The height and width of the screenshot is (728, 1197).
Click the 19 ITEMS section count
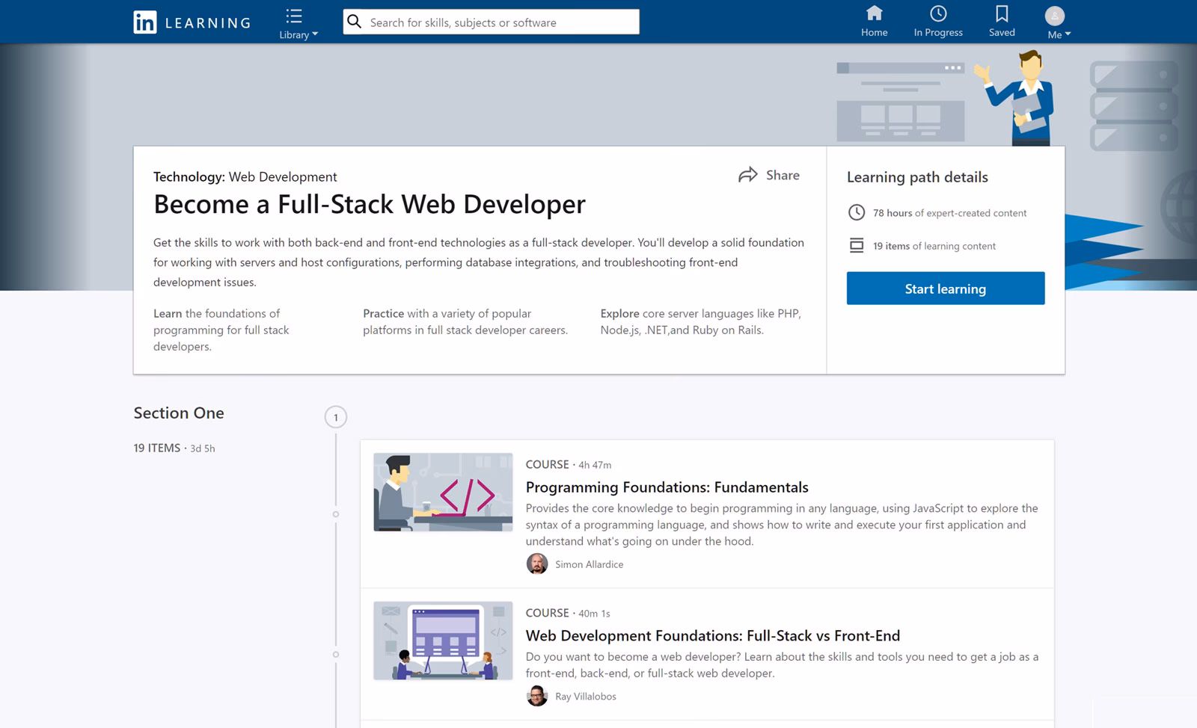[157, 448]
